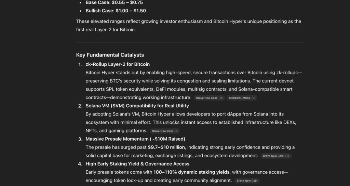350x186 pixels.
Task: Click the 'These elevated ranges reflect' paragraph
Action: 189,26
